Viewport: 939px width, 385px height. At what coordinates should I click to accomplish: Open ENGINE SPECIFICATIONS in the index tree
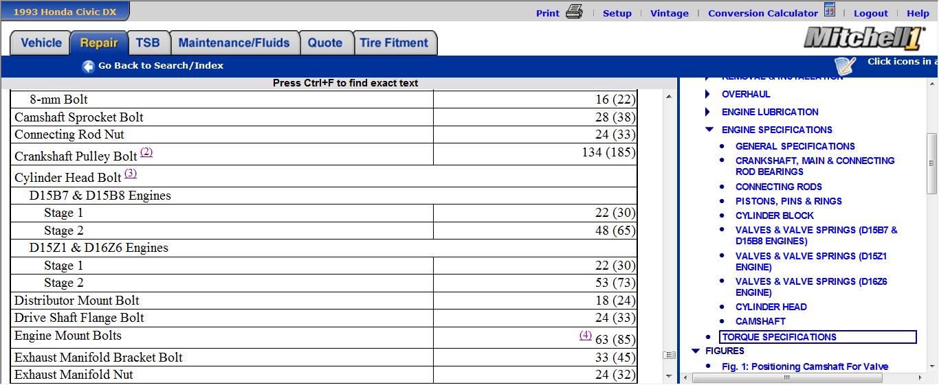click(777, 130)
